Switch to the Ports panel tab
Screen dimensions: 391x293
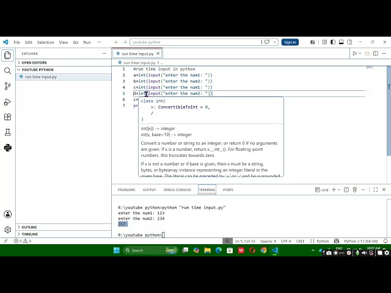click(228, 190)
